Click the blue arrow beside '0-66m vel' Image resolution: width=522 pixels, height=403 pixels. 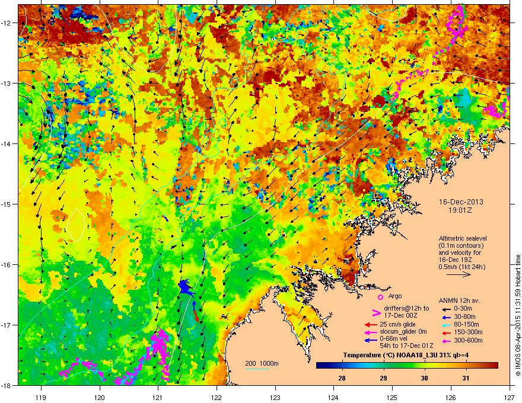371,340
